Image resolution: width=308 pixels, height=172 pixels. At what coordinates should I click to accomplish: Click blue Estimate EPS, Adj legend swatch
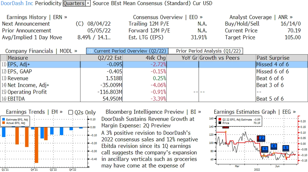(4, 119)
